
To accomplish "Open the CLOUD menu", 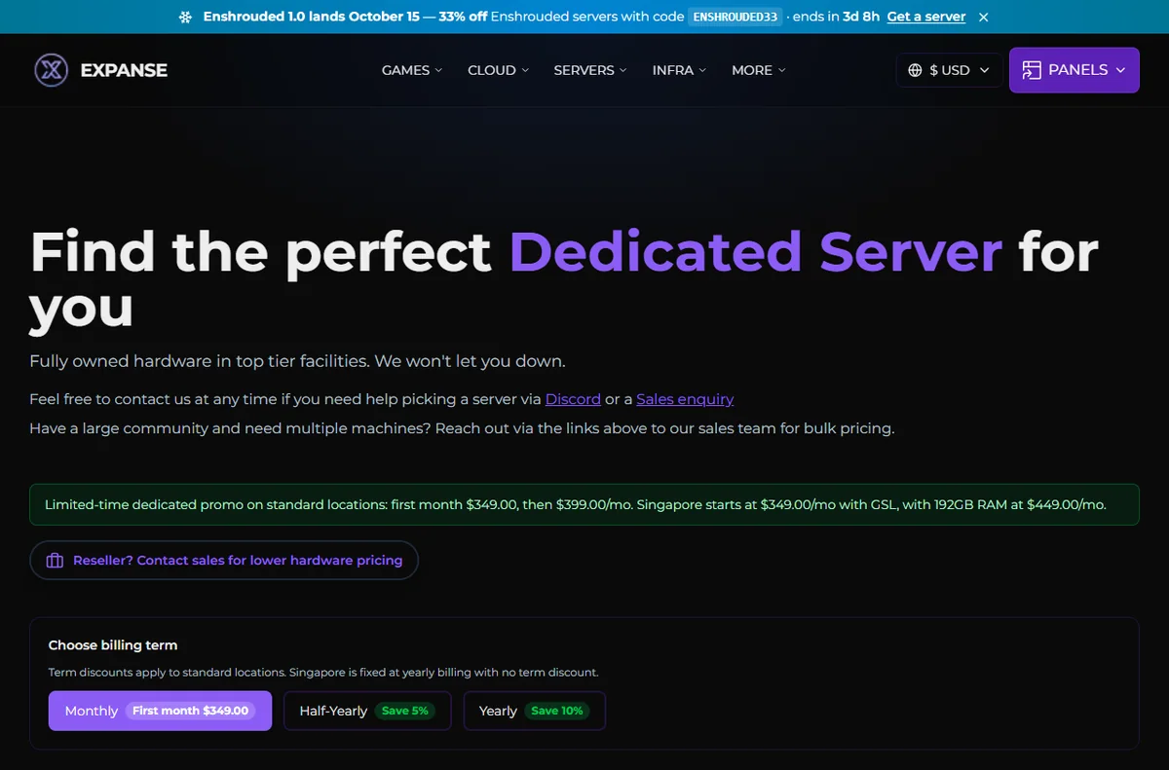I will coord(499,70).
